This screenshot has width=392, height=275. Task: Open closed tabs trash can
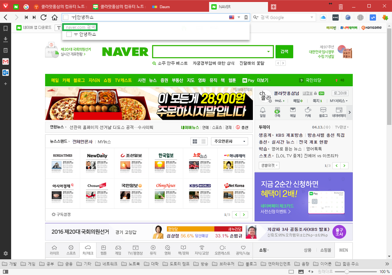tap(341, 7)
